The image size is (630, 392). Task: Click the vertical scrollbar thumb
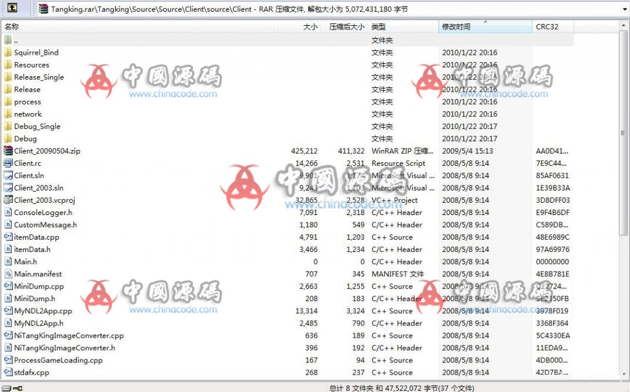pyautogui.click(x=623, y=133)
